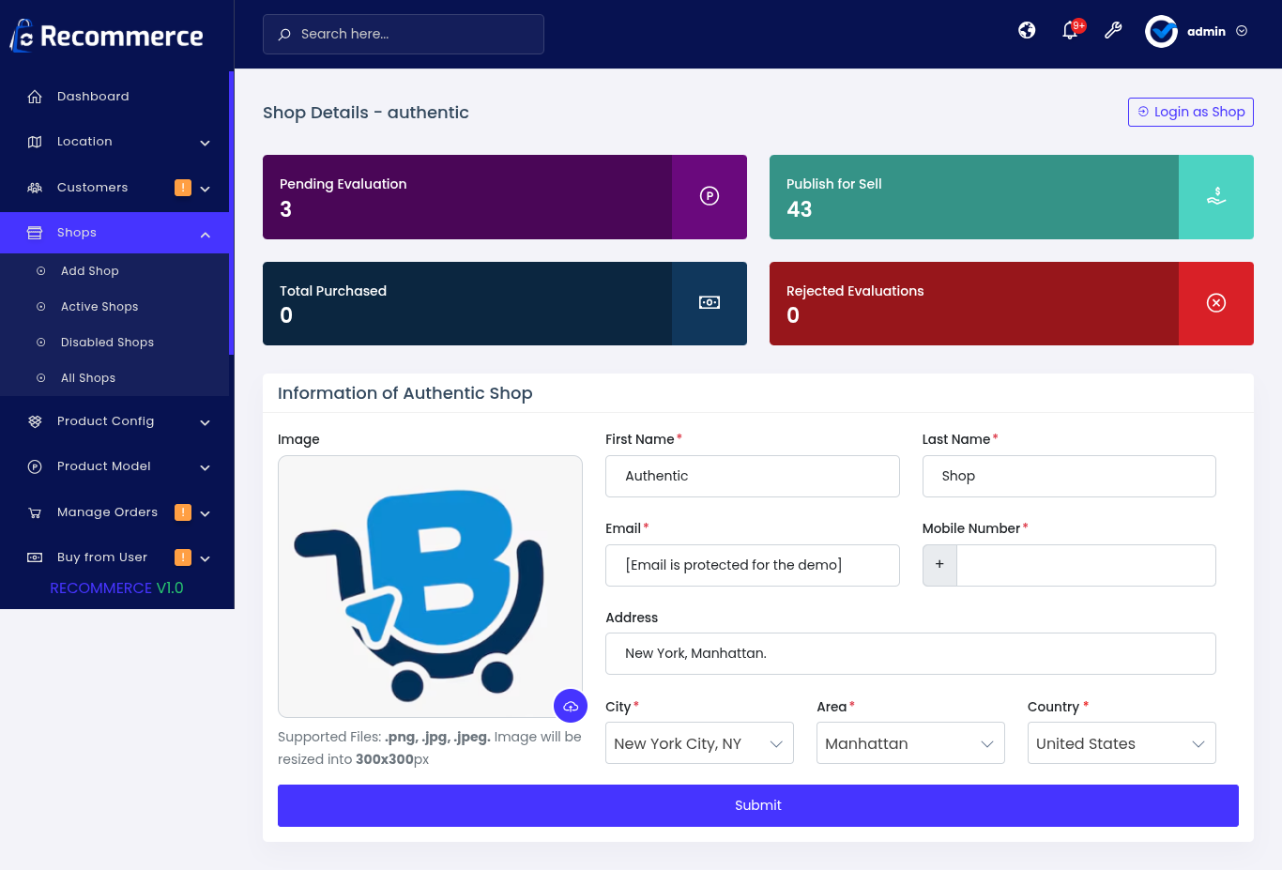Click the Submit button

(x=758, y=805)
